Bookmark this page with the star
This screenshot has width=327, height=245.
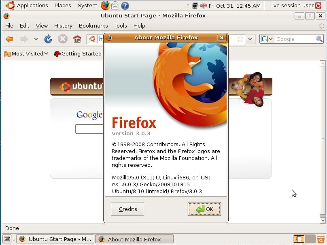click(x=240, y=38)
